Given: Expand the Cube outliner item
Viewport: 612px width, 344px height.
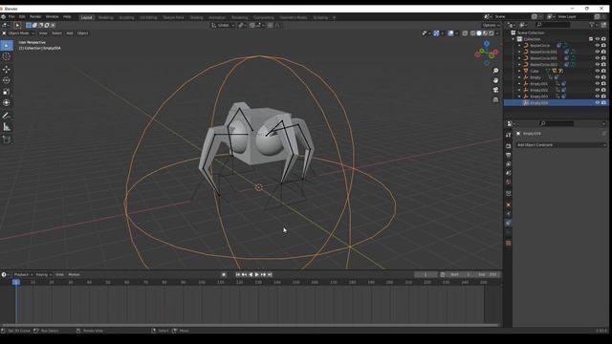Looking at the screenshot, I should [x=519, y=71].
